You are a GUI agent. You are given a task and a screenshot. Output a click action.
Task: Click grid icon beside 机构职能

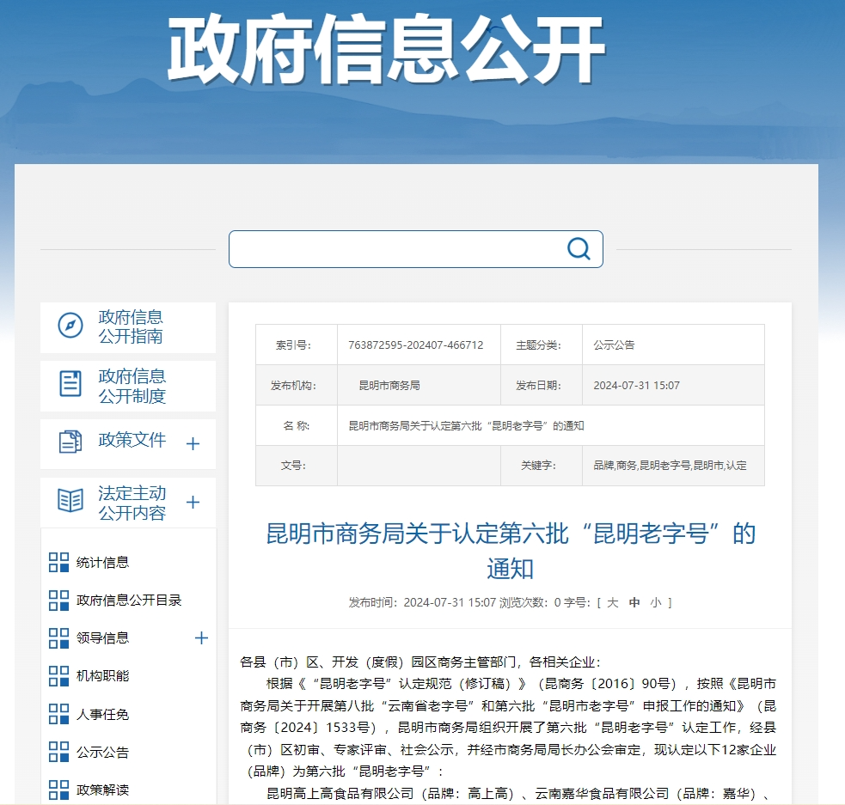[58, 676]
